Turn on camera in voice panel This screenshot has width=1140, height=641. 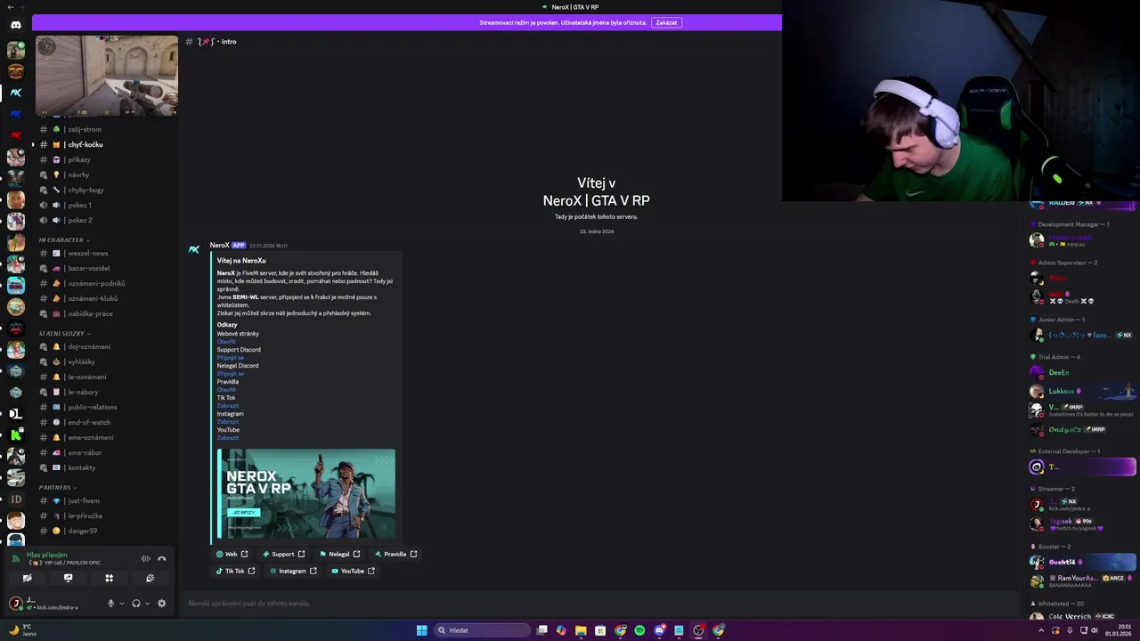pyautogui.click(x=28, y=578)
